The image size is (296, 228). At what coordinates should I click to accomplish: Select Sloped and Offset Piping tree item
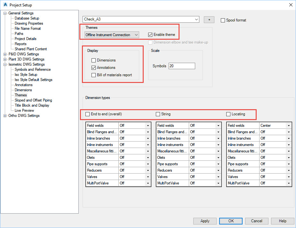point(33,100)
